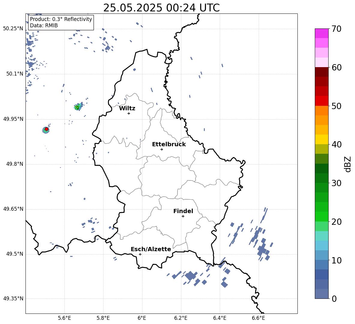Click the 49.8°N latitude tick label

pyautogui.click(x=15, y=164)
